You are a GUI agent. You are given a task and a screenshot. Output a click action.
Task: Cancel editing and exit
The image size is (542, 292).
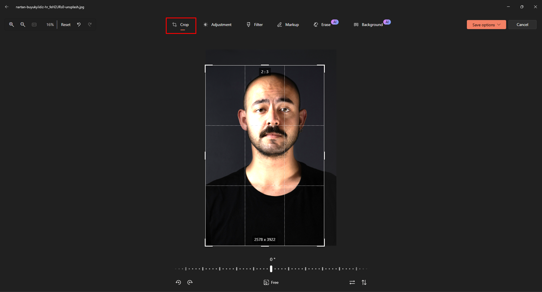[x=522, y=25]
